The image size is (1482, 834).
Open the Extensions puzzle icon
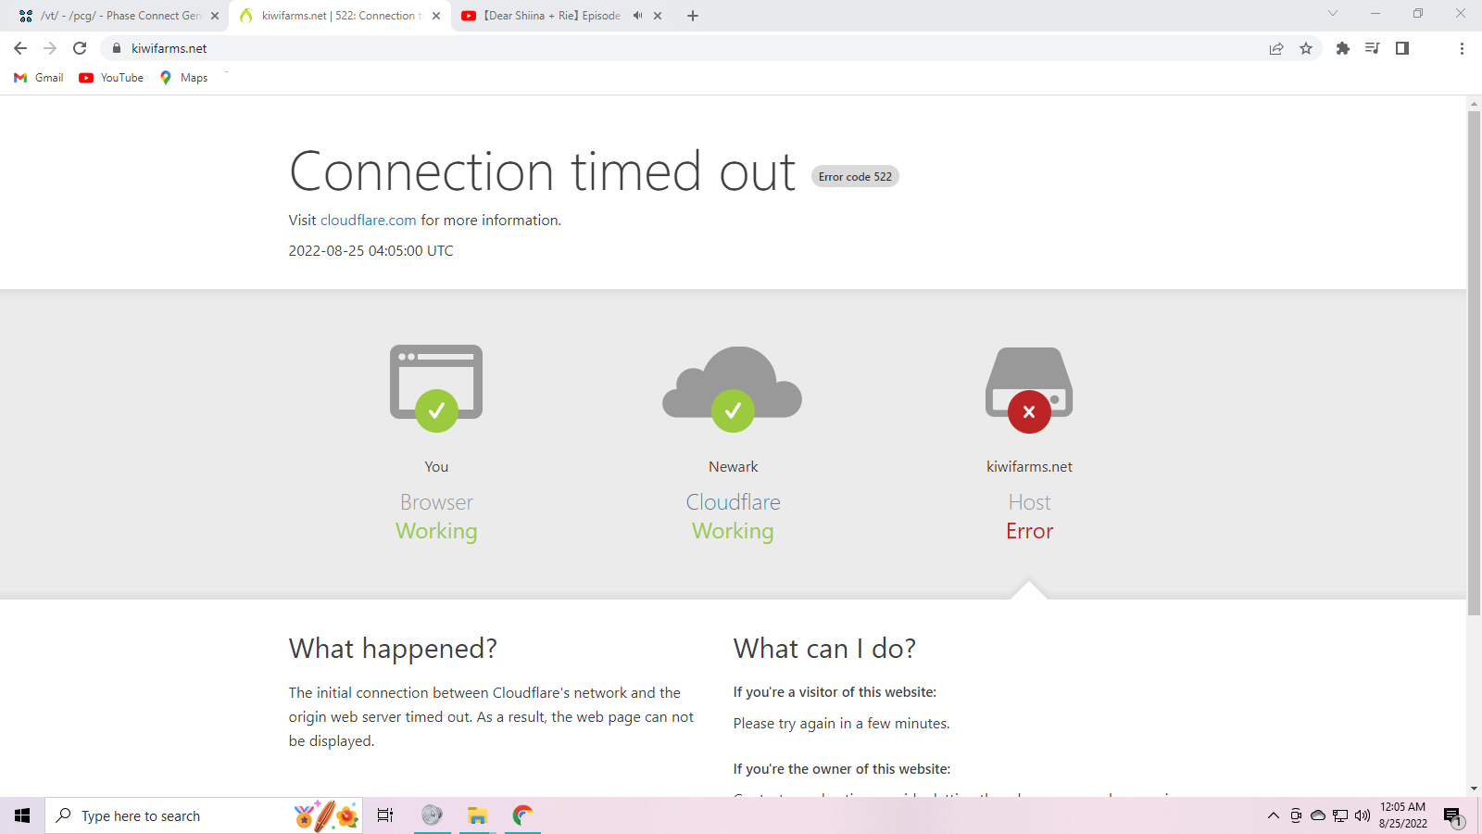click(1343, 48)
